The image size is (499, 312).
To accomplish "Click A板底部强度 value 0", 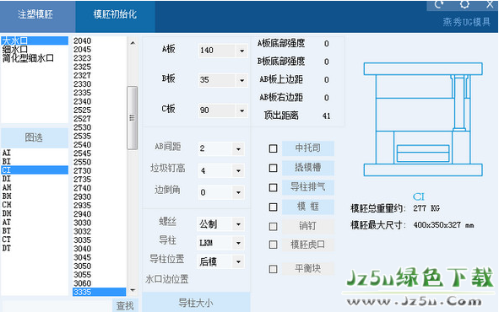I will [327, 44].
